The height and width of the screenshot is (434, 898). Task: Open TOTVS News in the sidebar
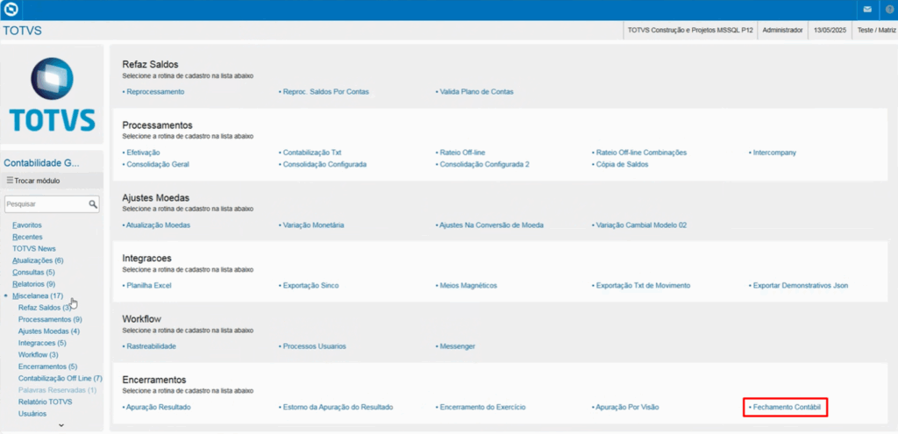[34, 249]
